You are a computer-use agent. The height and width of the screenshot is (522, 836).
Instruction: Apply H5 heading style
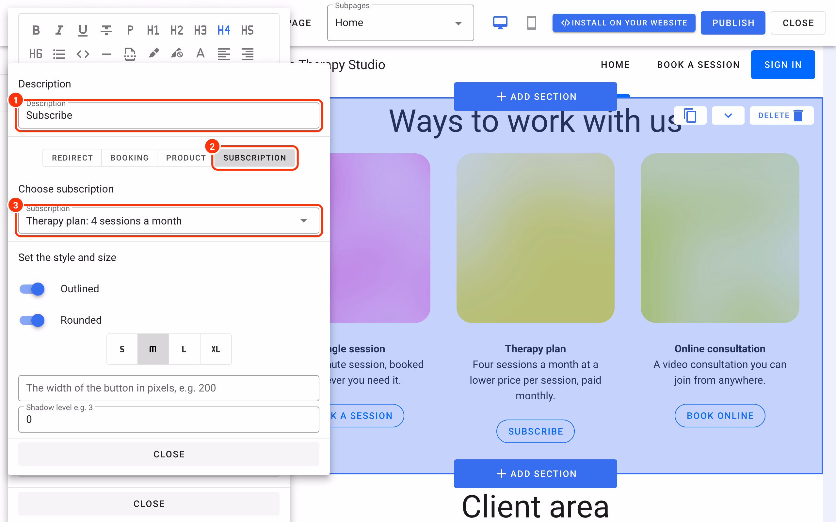coord(247,30)
